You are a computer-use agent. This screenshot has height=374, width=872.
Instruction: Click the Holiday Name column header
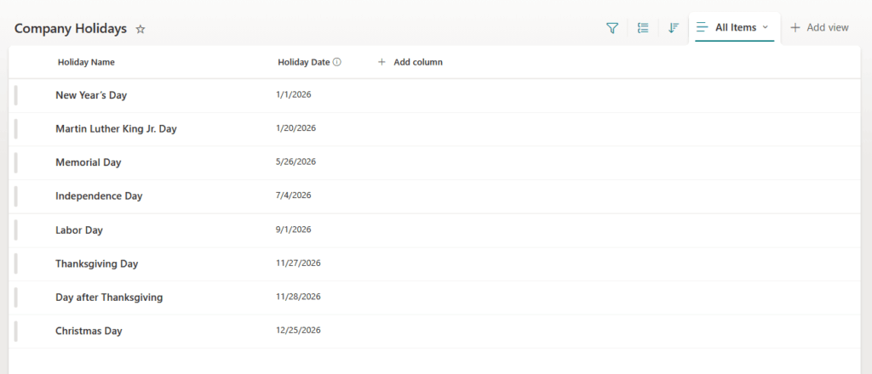tap(86, 62)
